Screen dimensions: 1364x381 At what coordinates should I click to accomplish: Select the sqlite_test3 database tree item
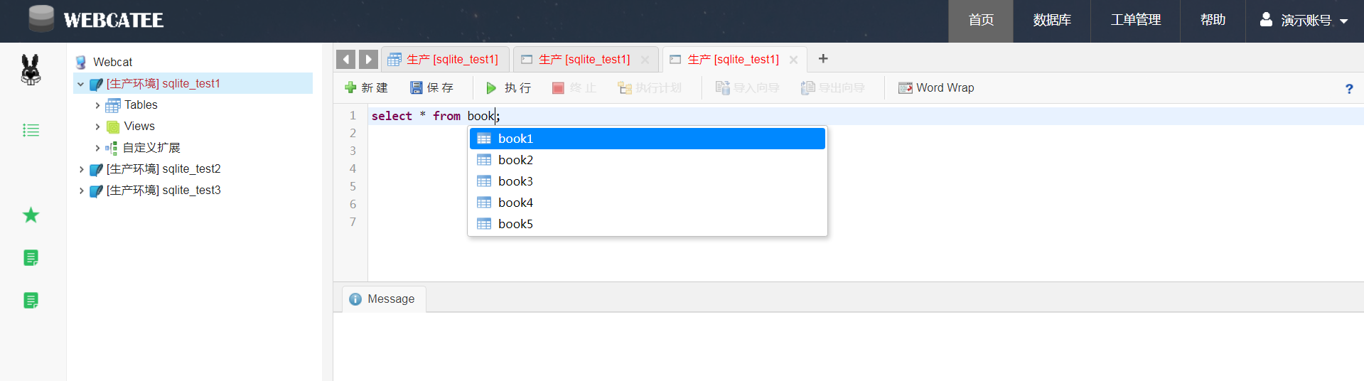[163, 190]
